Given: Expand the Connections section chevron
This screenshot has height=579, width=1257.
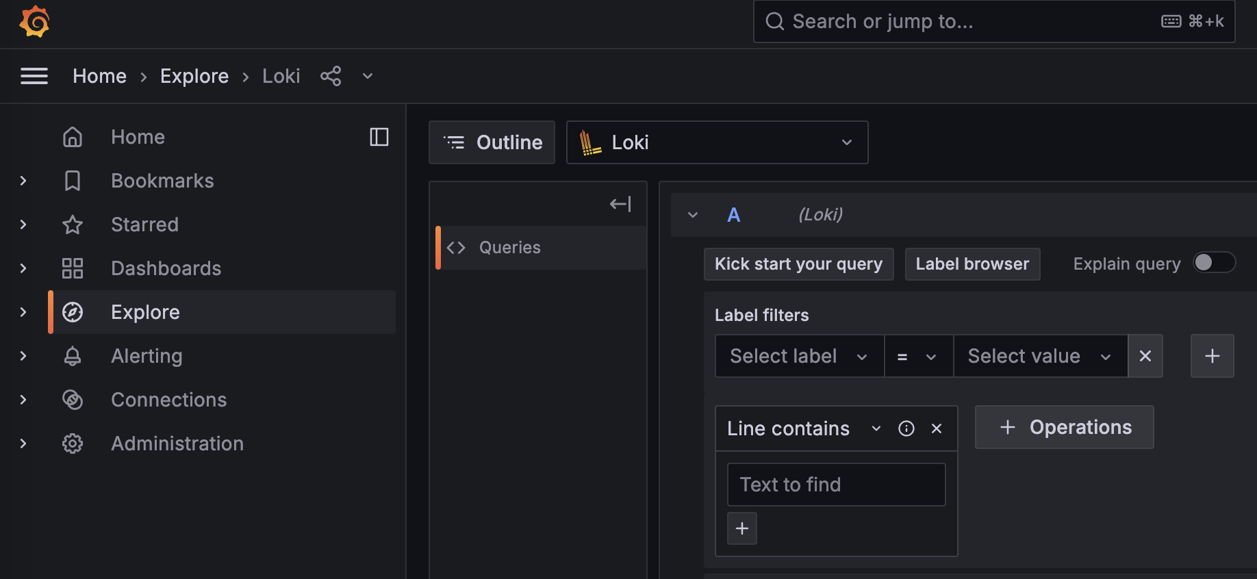Looking at the screenshot, I should 23,400.
